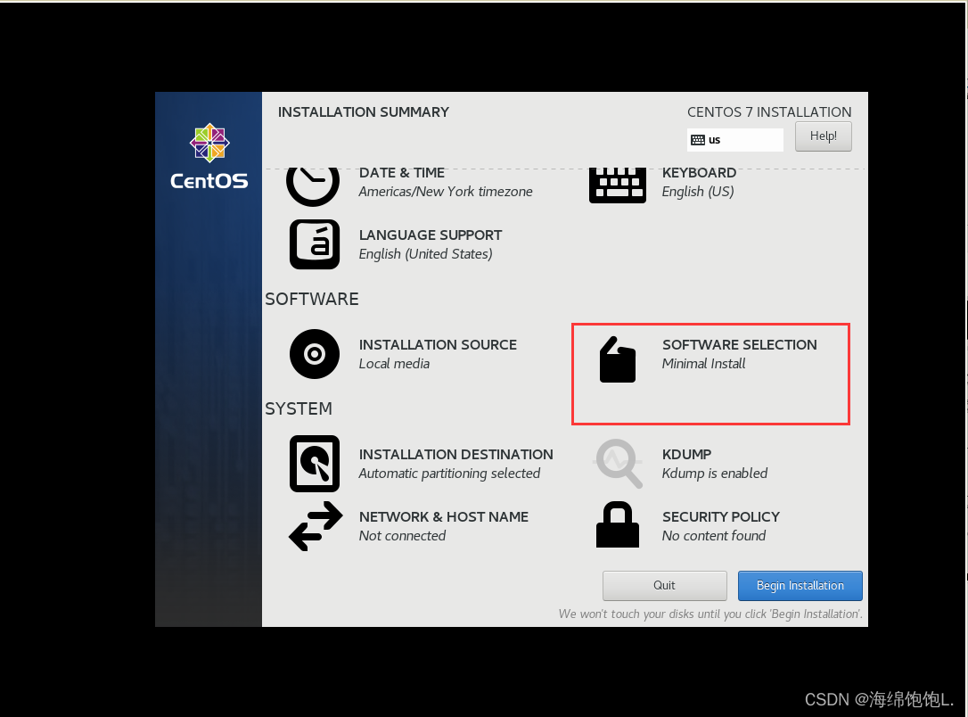Click 'No content found' text
This screenshot has height=717, width=968.
coord(714,536)
